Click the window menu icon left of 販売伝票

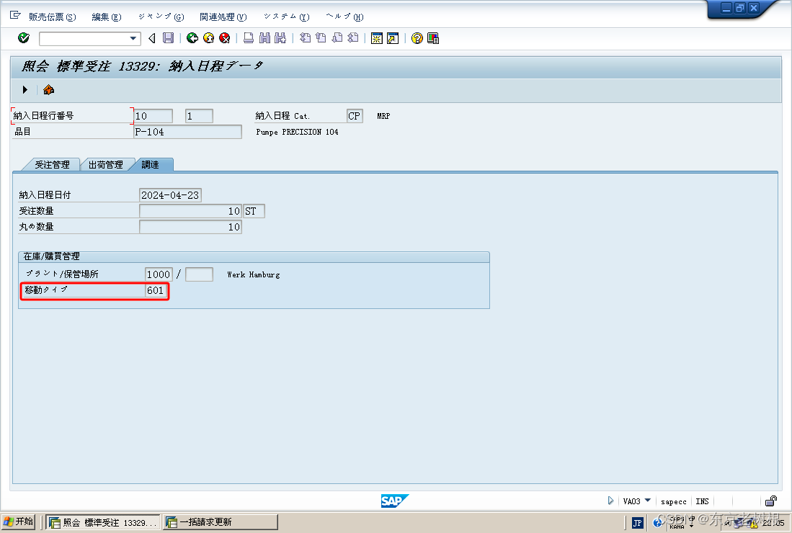pos(15,16)
